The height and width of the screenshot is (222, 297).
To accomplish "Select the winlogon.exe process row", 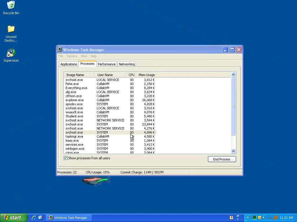I will (110, 149).
